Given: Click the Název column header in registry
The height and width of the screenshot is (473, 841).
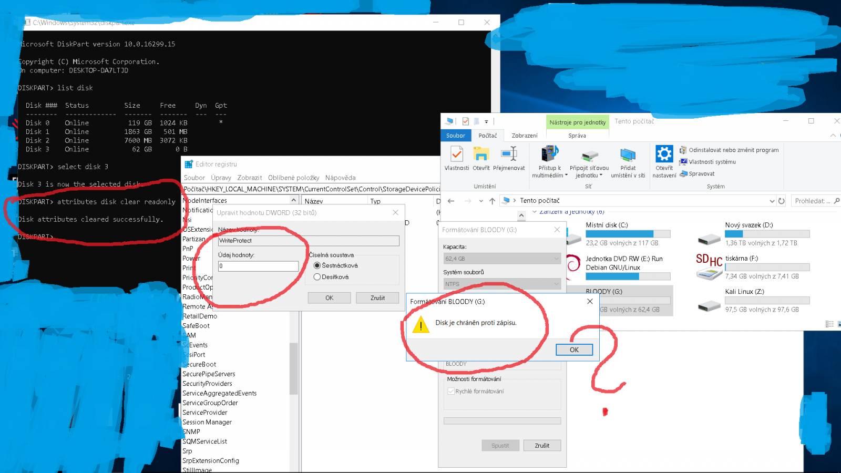Looking at the screenshot, I should pos(334,201).
